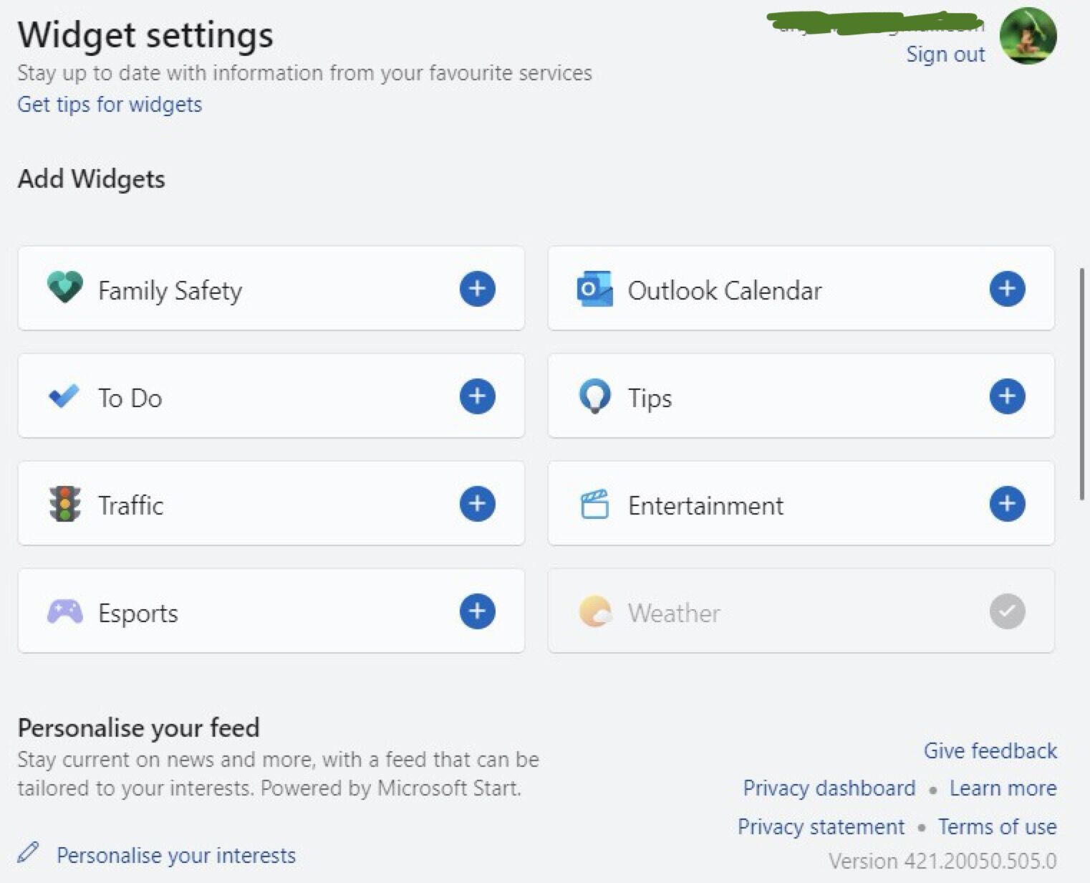Click the vertical scrollbar on the right
The image size is (1090, 883).
coord(1081,383)
